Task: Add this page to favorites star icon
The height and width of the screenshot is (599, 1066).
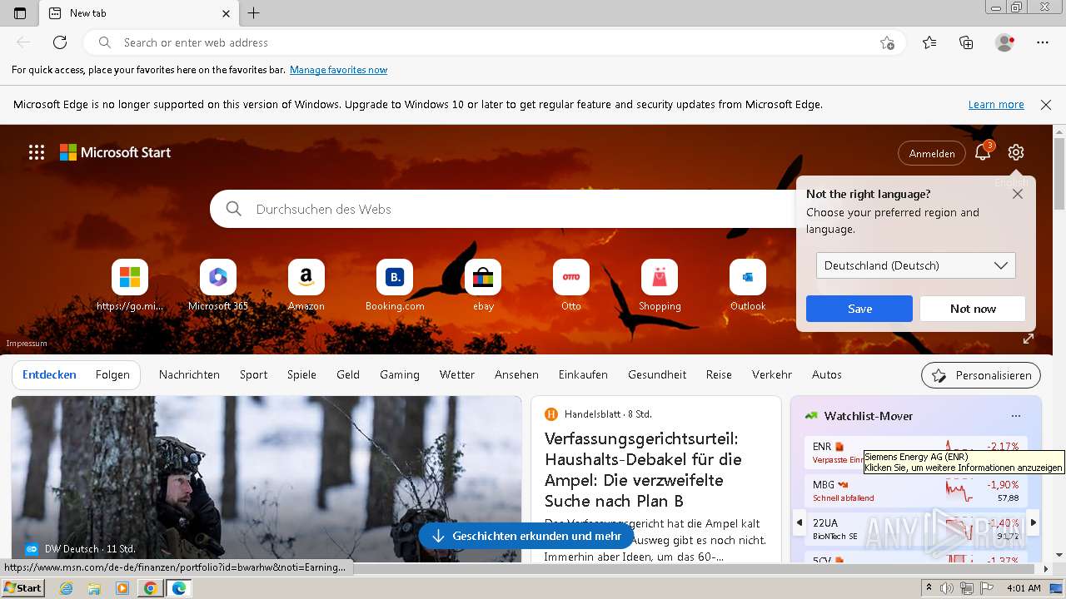Action: tap(887, 42)
